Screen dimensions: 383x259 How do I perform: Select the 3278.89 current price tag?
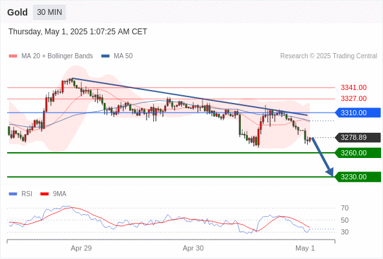358,137
